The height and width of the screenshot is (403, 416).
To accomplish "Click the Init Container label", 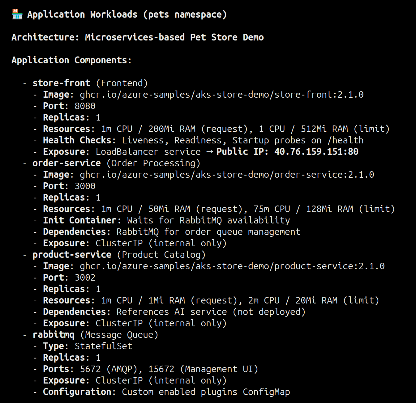I will coord(79,220).
